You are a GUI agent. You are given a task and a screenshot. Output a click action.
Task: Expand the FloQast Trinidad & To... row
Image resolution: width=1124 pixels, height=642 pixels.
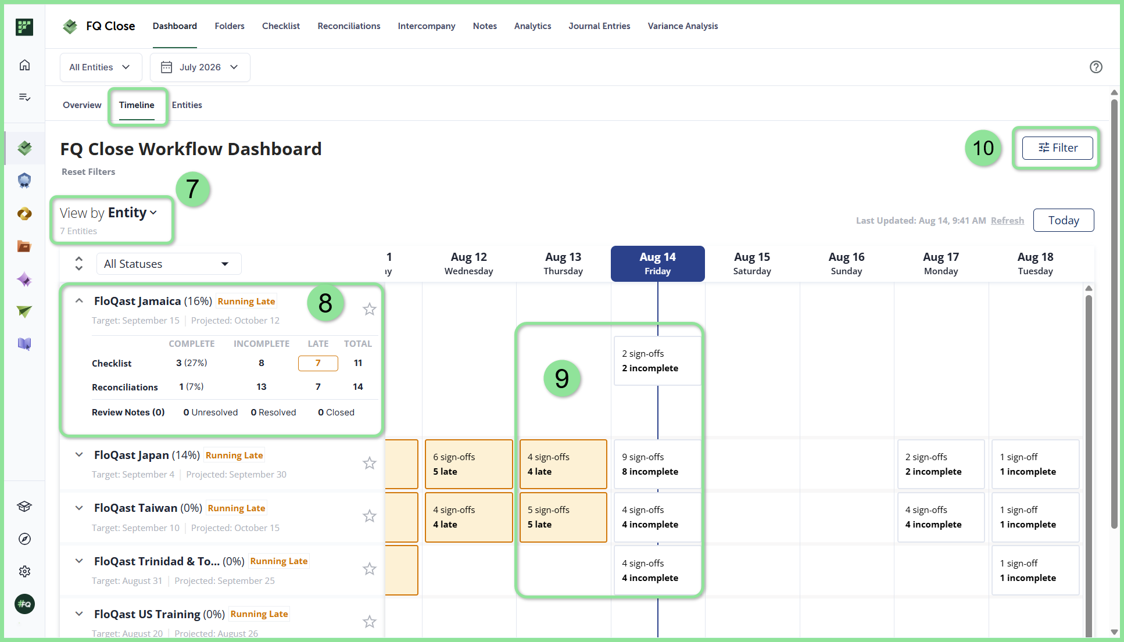click(79, 561)
